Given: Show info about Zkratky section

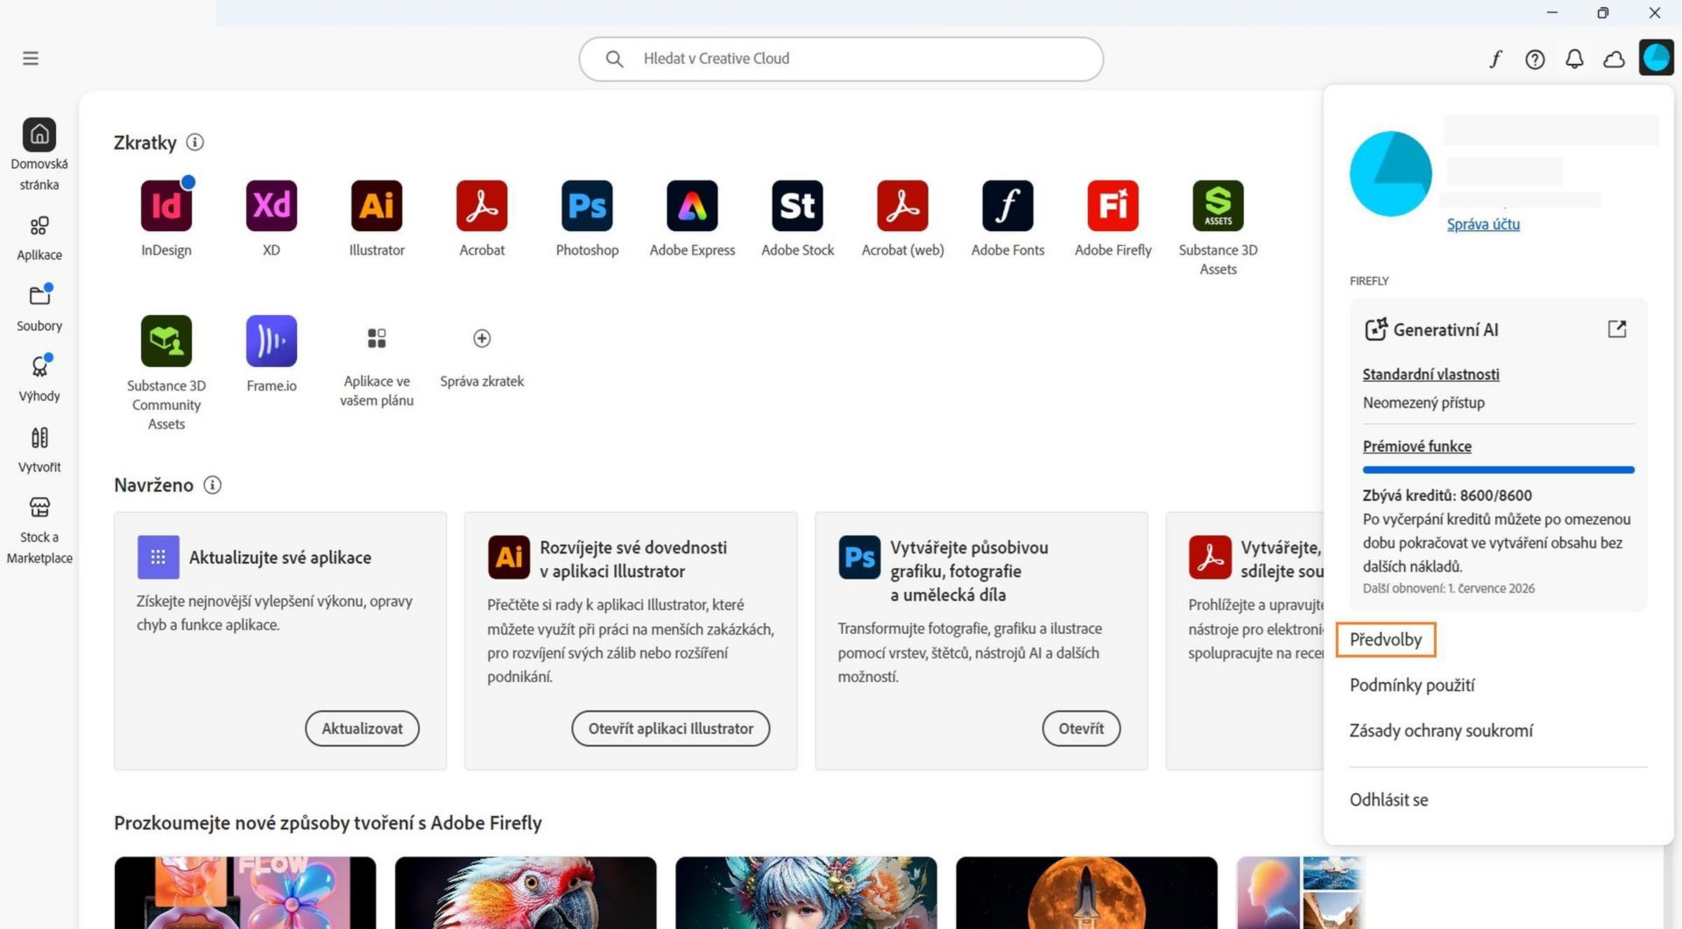Looking at the screenshot, I should [x=194, y=142].
